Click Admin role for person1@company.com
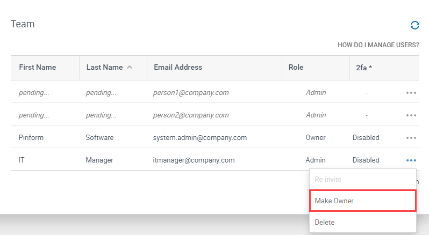Image resolution: width=429 pixels, height=236 pixels. click(316, 93)
